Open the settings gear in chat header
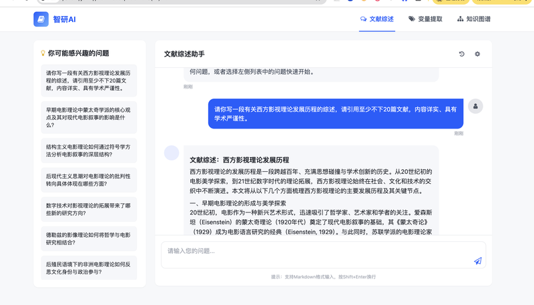Image resolution: width=534 pixels, height=305 pixels. click(x=477, y=54)
